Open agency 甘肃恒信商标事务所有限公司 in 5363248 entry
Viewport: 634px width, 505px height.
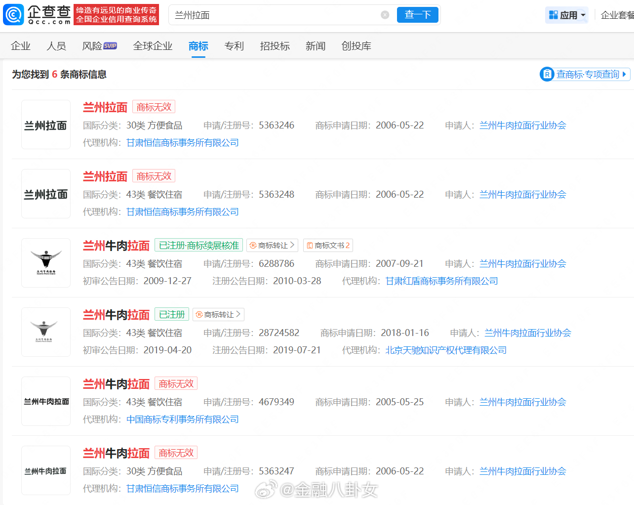click(183, 212)
